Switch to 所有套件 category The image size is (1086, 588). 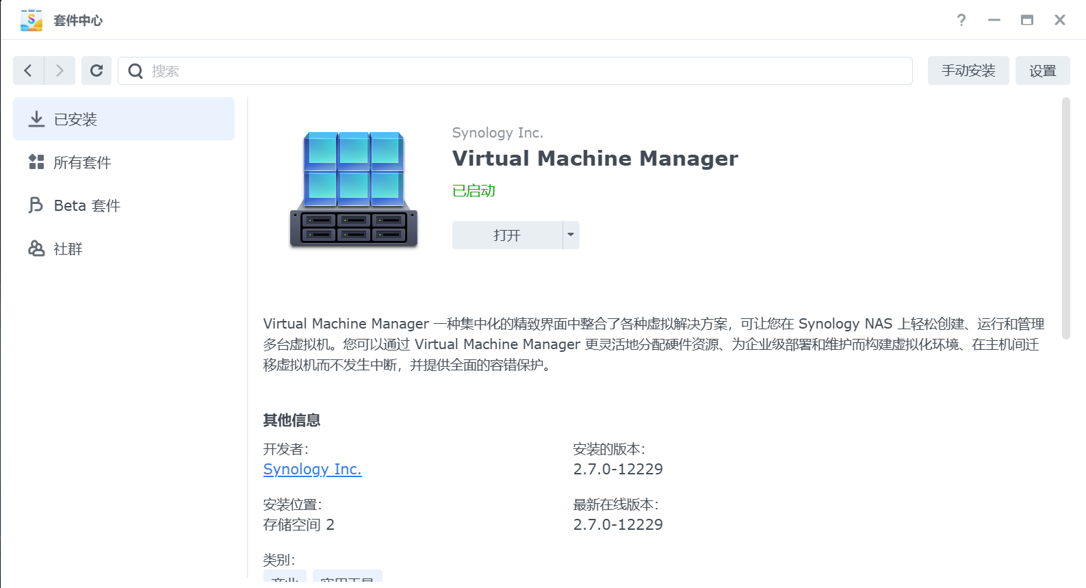click(x=82, y=162)
